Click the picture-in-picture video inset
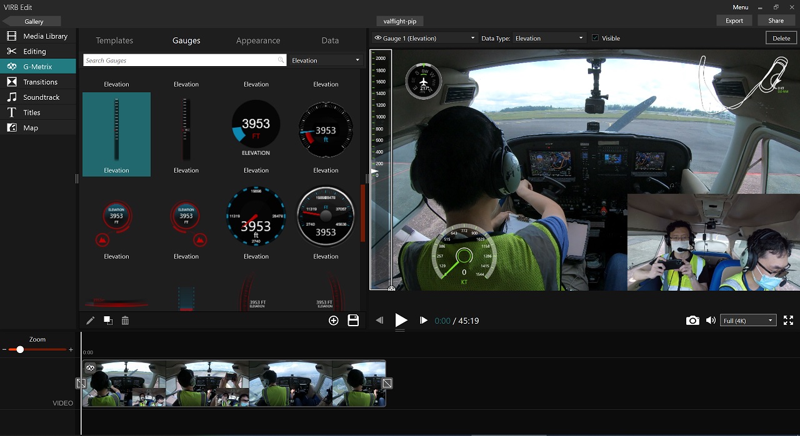The height and width of the screenshot is (436, 800). (713, 242)
